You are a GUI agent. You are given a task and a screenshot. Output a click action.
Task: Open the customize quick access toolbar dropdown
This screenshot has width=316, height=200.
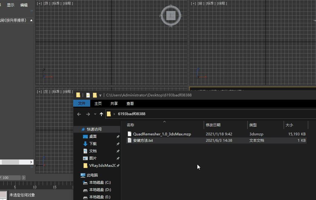click(x=100, y=95)
